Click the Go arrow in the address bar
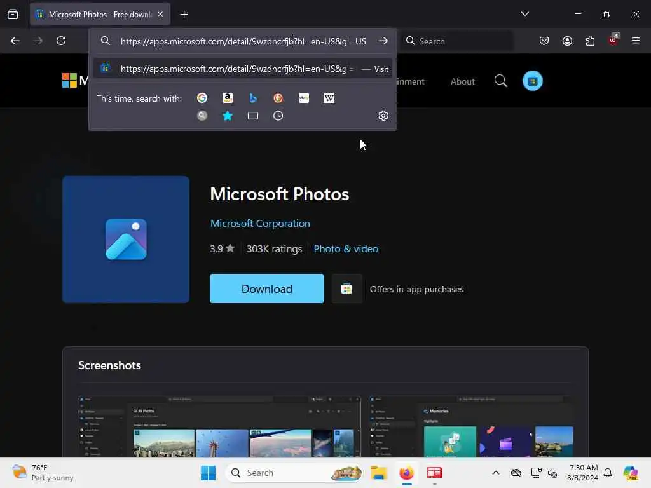Screen dimensions: 651x488 coord(383,41)
